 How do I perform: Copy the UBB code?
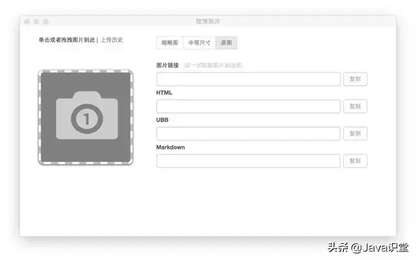356,133
